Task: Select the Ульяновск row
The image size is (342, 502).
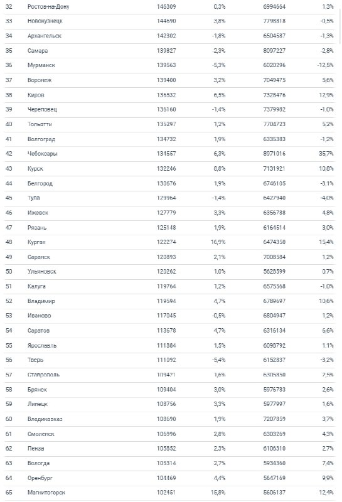Action: pos(169,272)
